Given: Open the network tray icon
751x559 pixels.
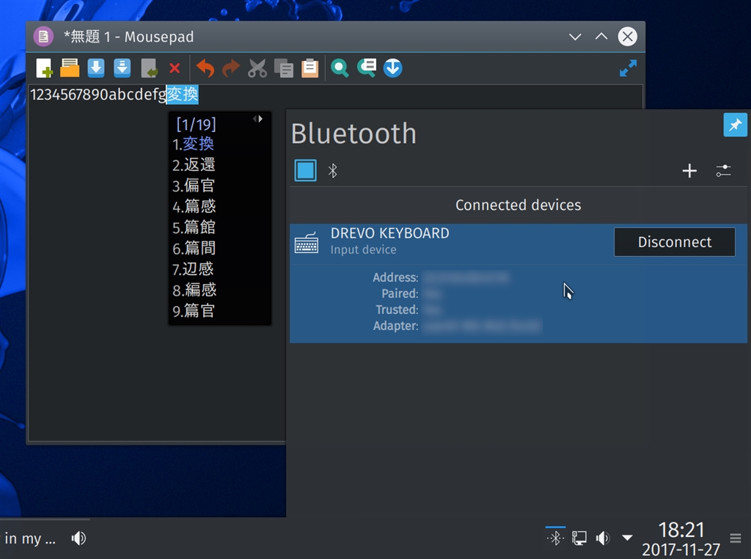Looking at the screenshot, I should (x=579, y=538).
